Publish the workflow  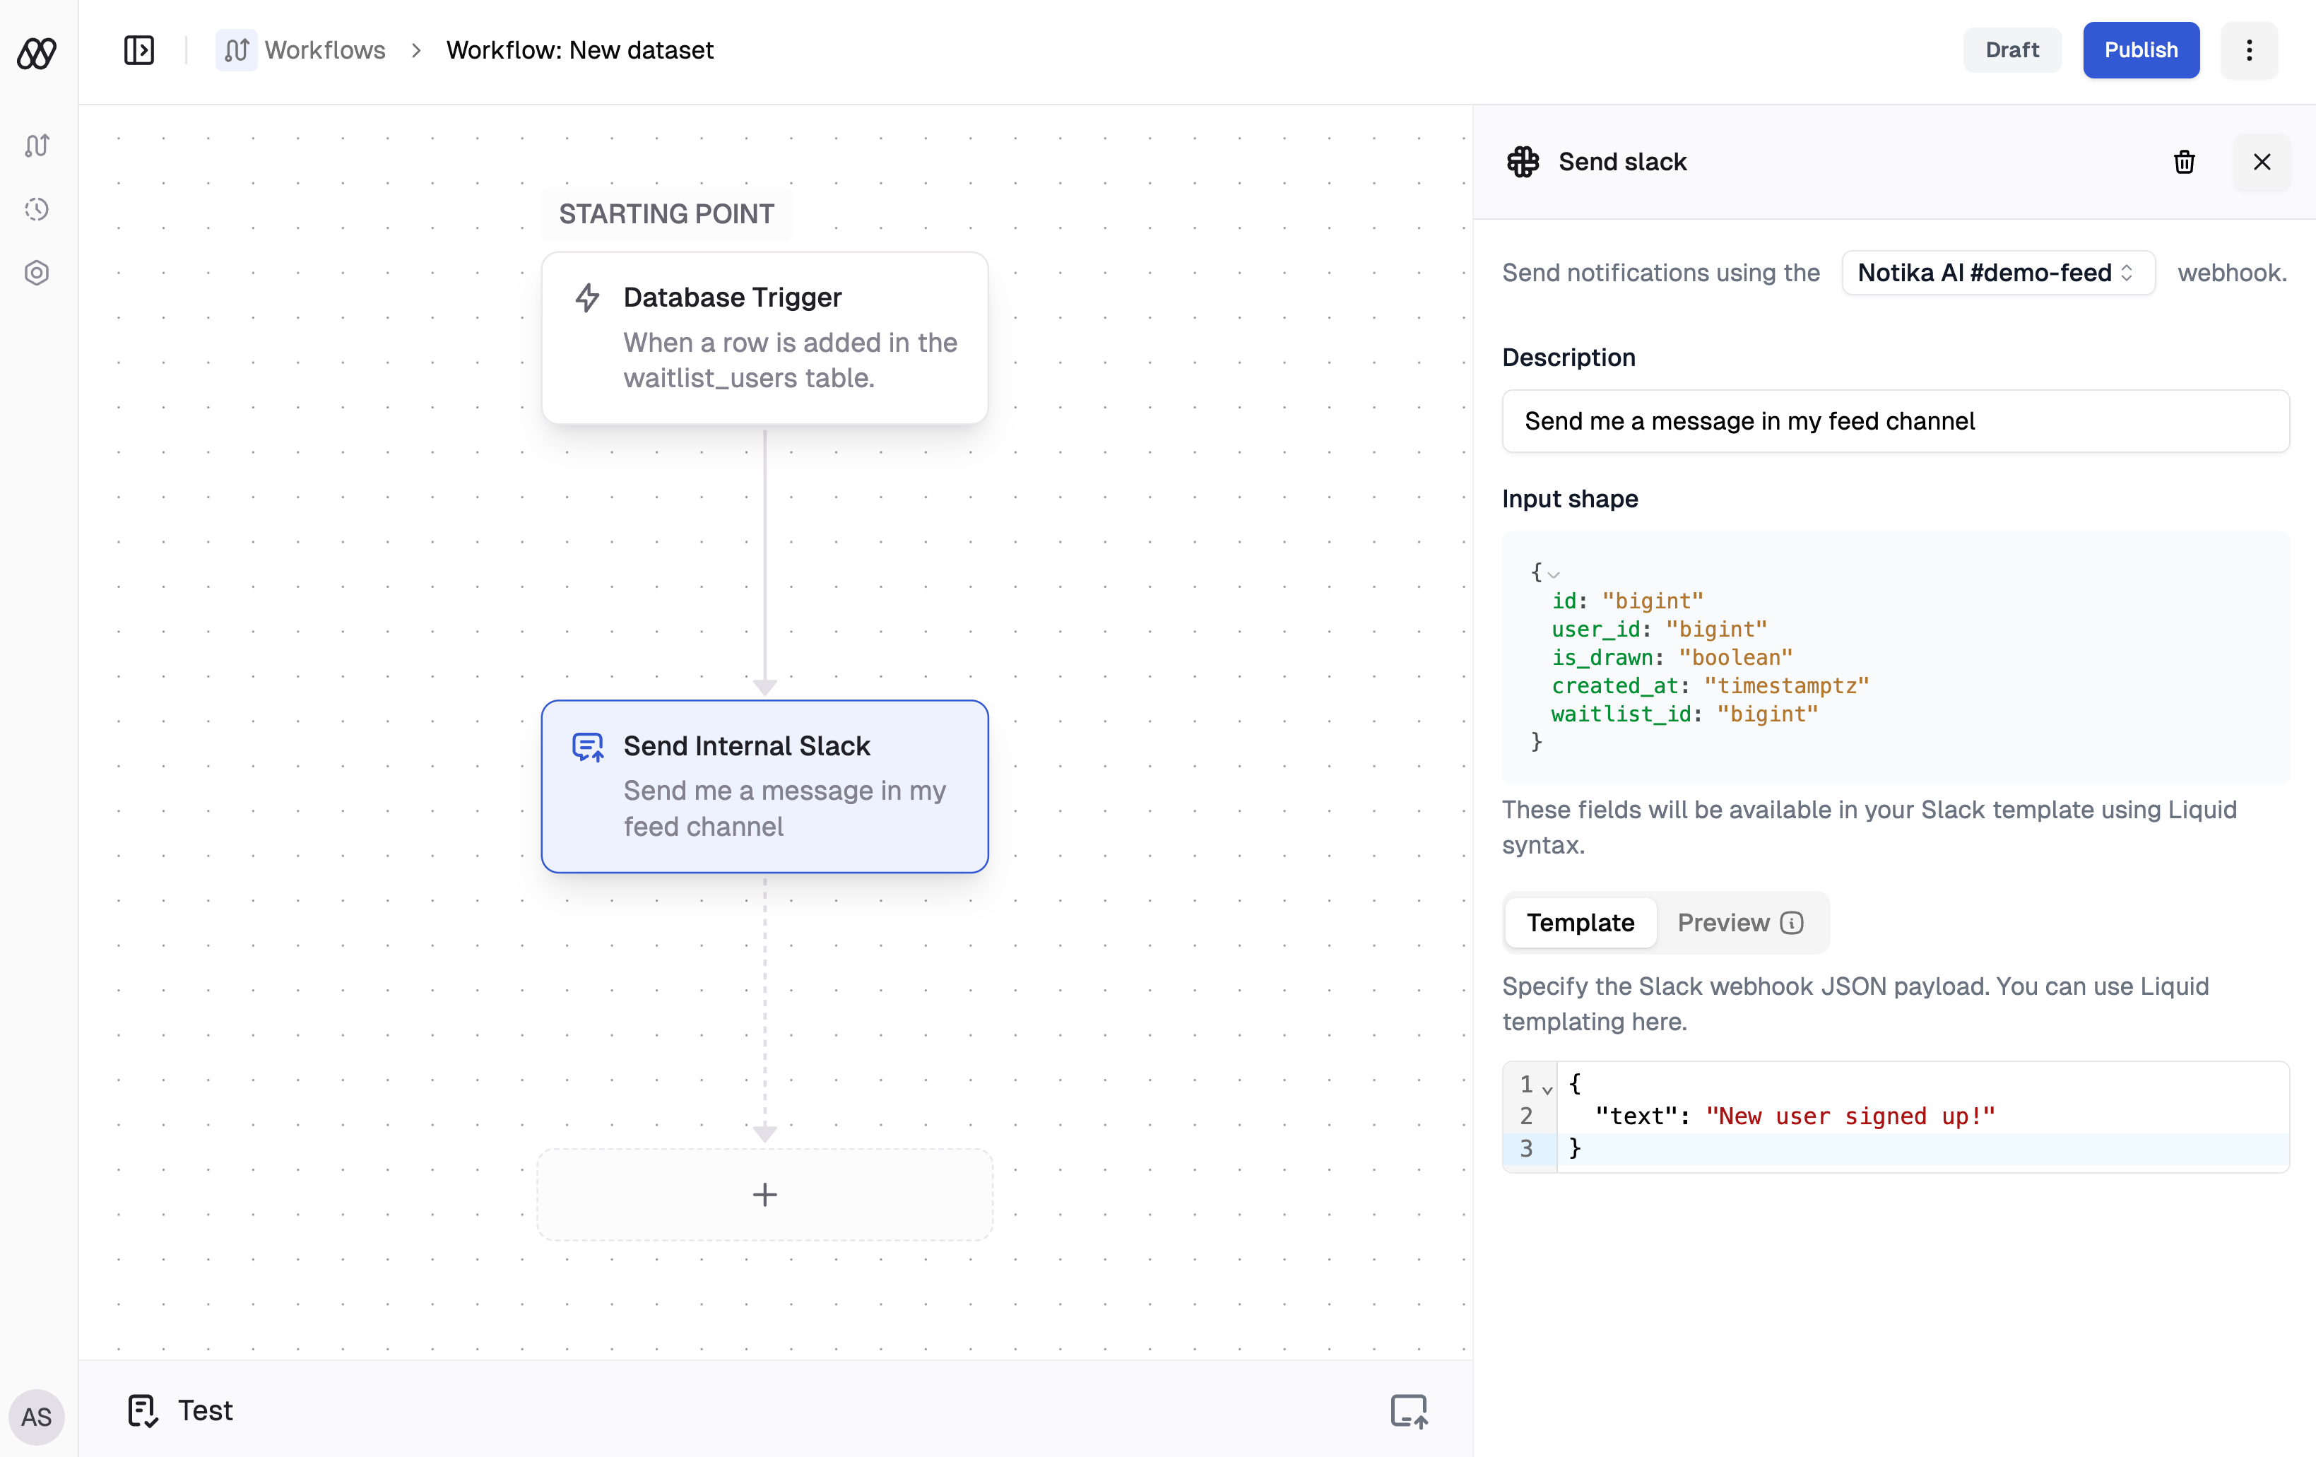point(2140,50)
